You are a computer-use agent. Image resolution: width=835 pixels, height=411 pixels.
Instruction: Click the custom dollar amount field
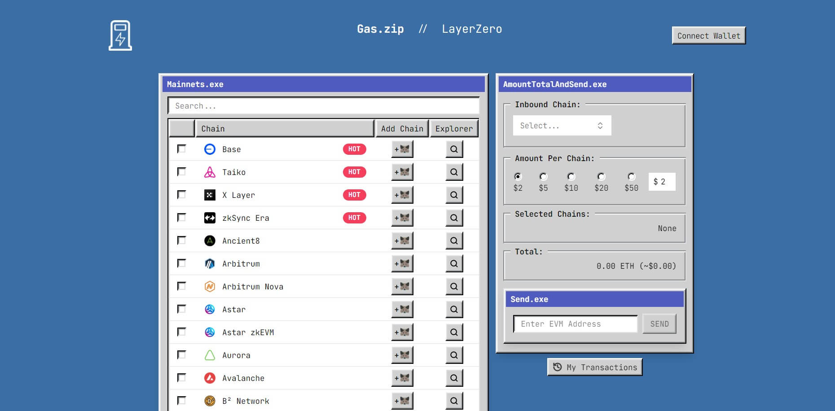click(x=662, y=182)
